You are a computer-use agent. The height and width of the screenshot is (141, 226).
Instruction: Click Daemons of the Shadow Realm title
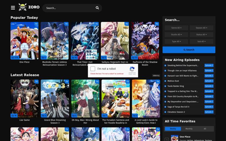coord(145,63)
